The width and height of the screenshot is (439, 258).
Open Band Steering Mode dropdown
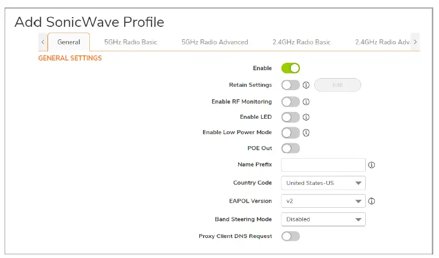323,219
